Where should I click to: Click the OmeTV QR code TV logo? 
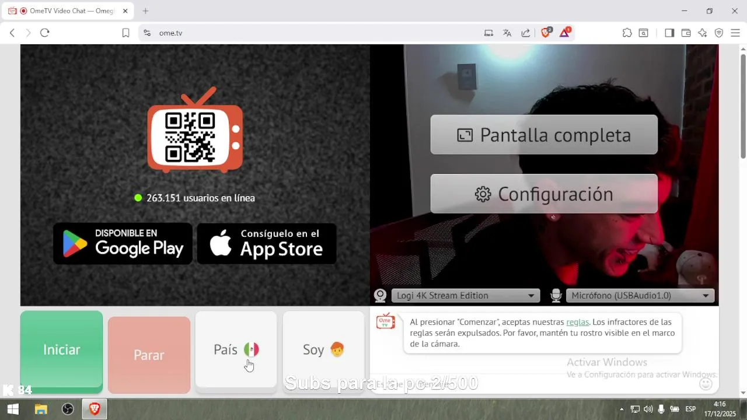[x=195, y=130]
